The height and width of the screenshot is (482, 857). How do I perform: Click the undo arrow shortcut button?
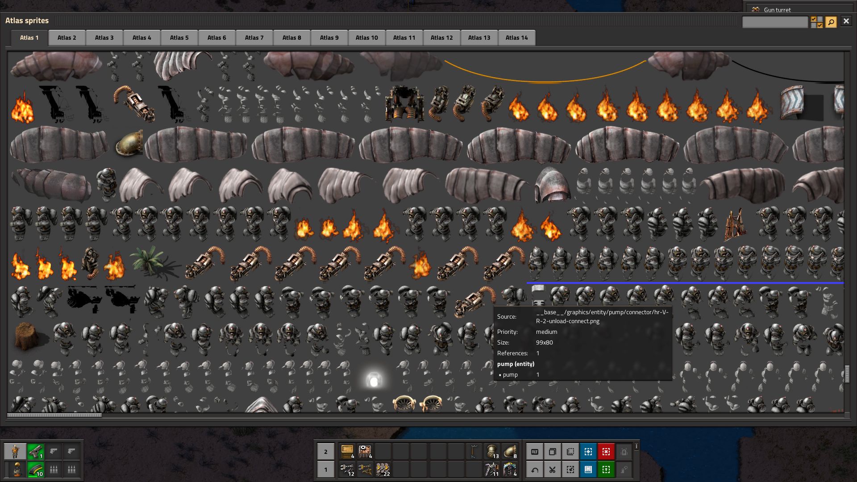pos(535,470)
